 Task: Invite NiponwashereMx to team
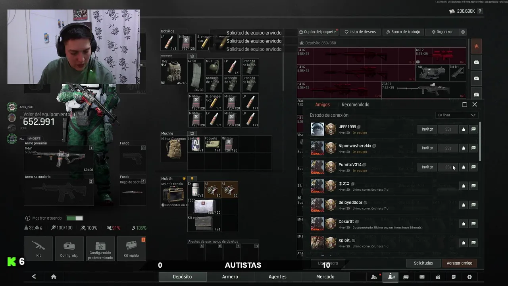tap(427, 148)
